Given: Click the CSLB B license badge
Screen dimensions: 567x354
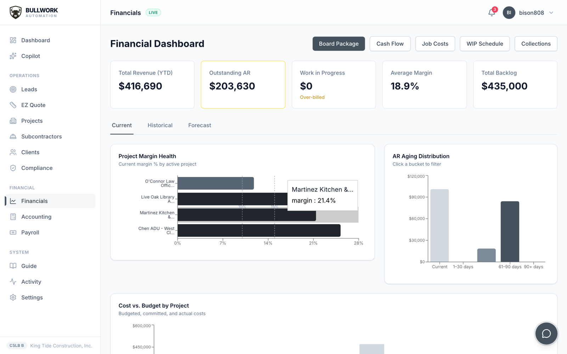Looking at the screenshot, I should pyautogui.click(x=17, y=346).
